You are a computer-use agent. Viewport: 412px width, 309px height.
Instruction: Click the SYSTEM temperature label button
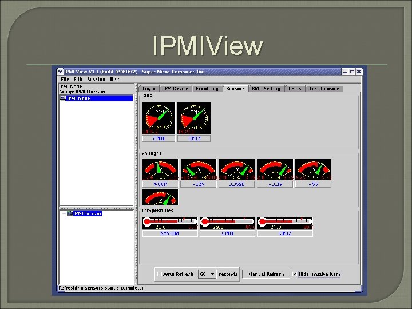coord(170,233)
